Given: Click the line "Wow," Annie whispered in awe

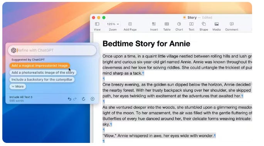Looking at the screenshot, I should 158,136.
